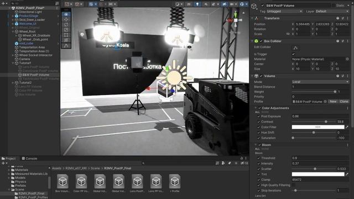The width and height of the screenshot is (354, 199).
Task: Toggle the Bloom override checkbox
Action: click(x=259, y=145)
